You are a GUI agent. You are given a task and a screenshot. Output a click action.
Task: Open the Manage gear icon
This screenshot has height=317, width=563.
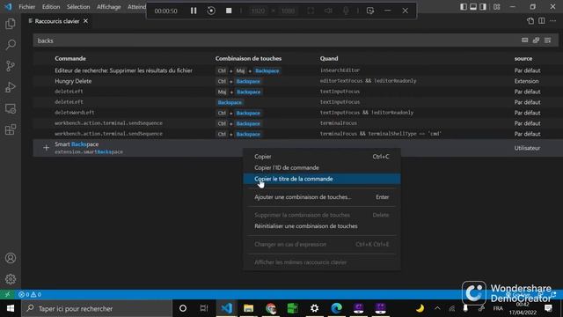(x=11, y=279)
